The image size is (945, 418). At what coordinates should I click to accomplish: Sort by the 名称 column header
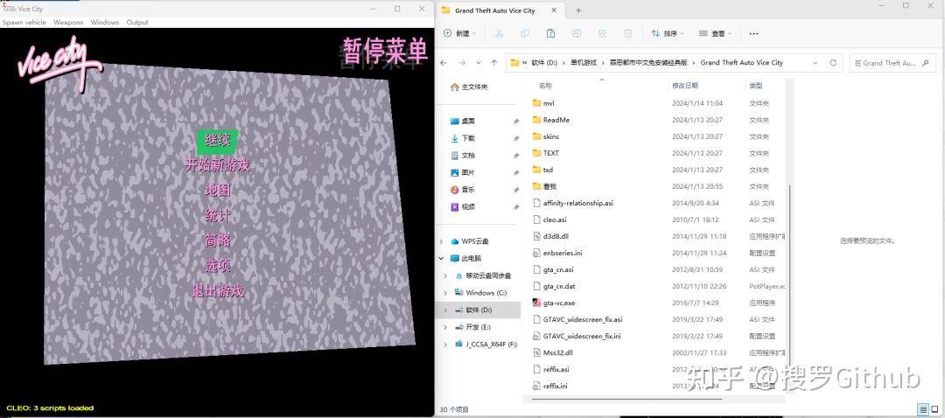pos(545,86)
